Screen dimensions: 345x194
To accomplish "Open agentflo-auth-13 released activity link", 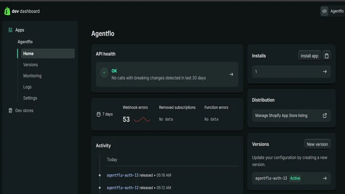I will (122, 175).
